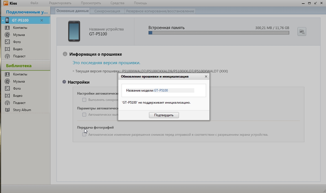Image resolution: width=326 pixels, height=193 pixels.
Task: Select GT-P5100 device phone icon in sidebar
Action: point(7,20)
